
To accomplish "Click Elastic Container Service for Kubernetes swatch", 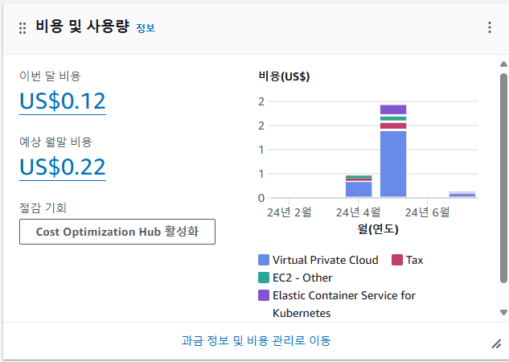I will (264, 295).
